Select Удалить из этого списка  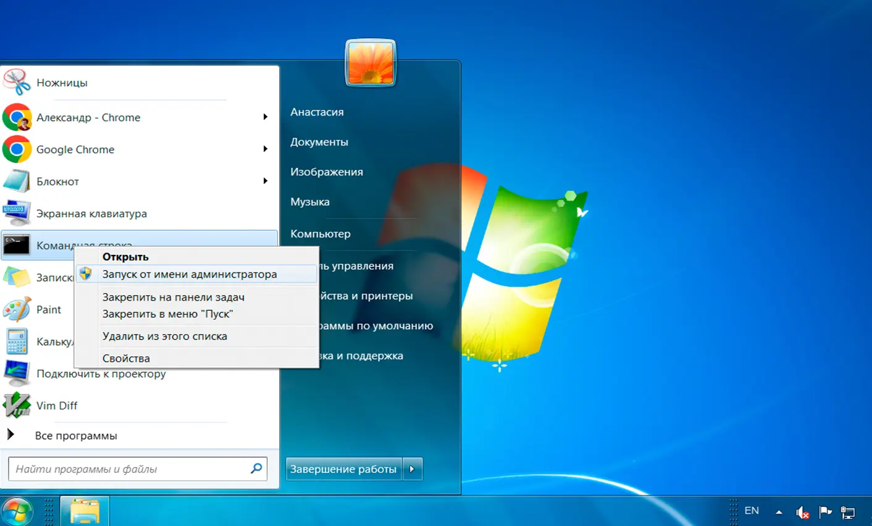(165, 336)
